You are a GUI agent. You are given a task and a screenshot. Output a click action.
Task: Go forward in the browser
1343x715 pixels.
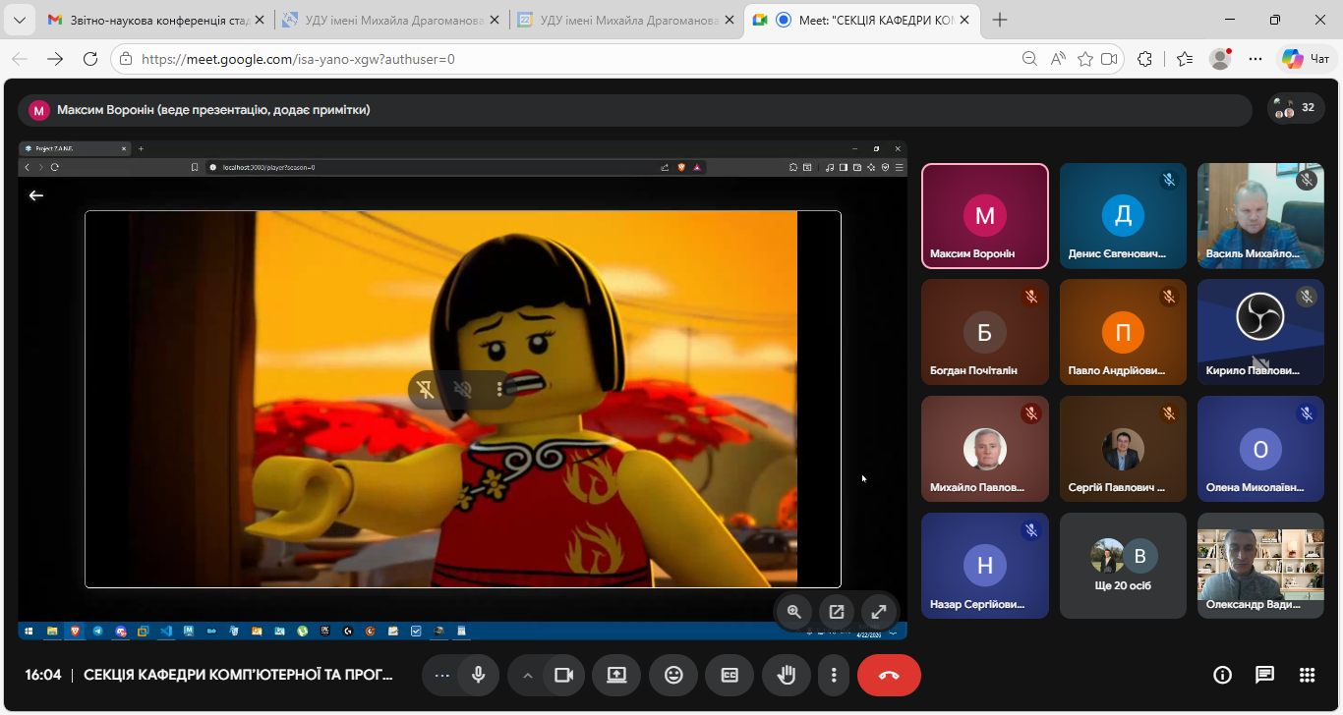(55, 59)
